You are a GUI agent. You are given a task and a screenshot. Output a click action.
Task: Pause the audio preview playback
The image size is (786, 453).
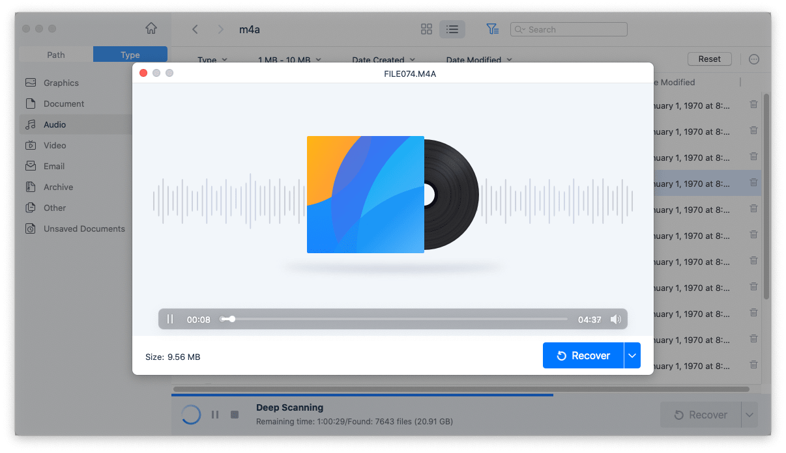point(170,319)
